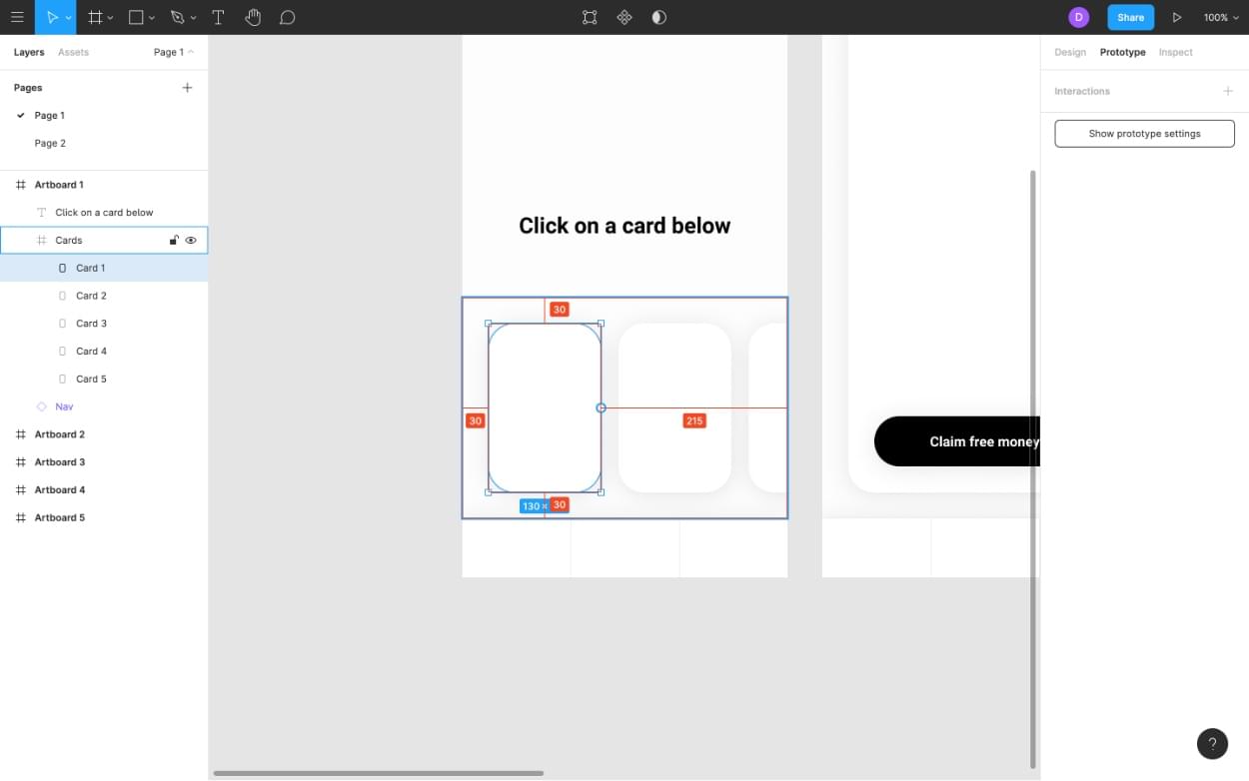
Task: Select the Frame tool
Action: click(95, 17)
